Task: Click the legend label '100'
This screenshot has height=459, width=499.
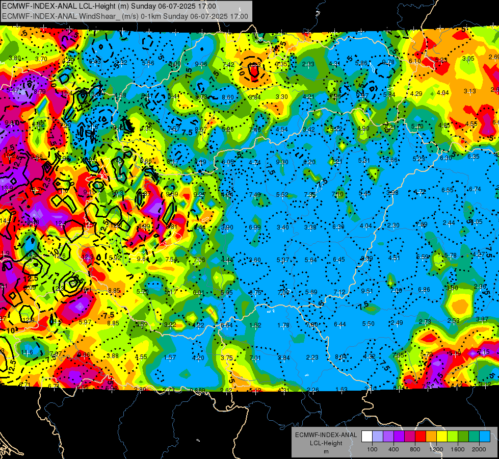Action: click(372, 449)
